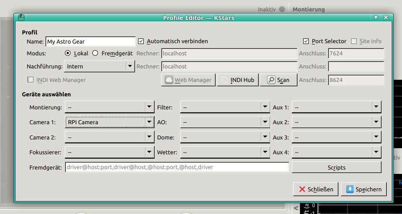Image resolution: width=402 pixels, height=214 pixels.
Task: Click the Fremdgerät driver@host text field
Action: [x=177, y=167]
